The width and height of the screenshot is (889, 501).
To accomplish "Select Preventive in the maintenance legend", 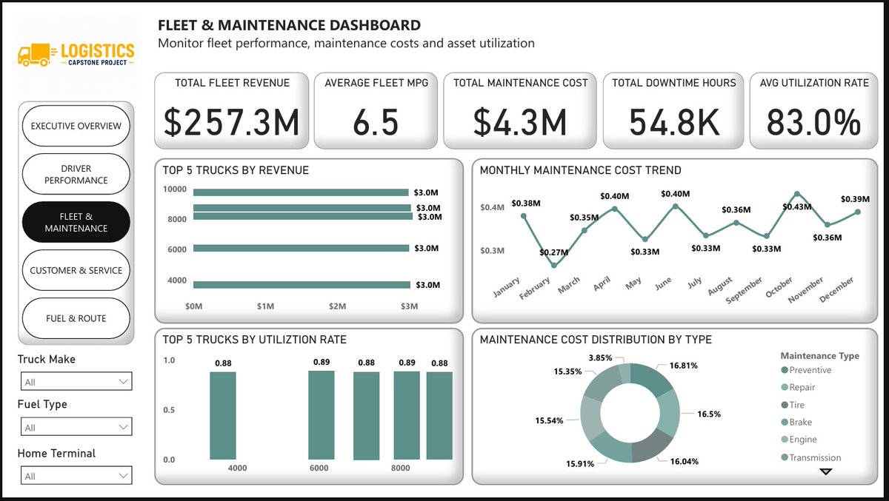I will (806, 370).
